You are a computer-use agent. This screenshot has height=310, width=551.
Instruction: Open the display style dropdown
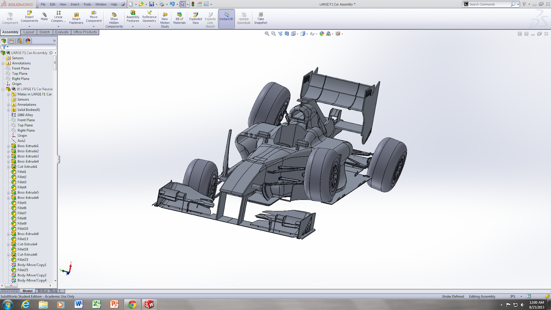click(306, 33)
